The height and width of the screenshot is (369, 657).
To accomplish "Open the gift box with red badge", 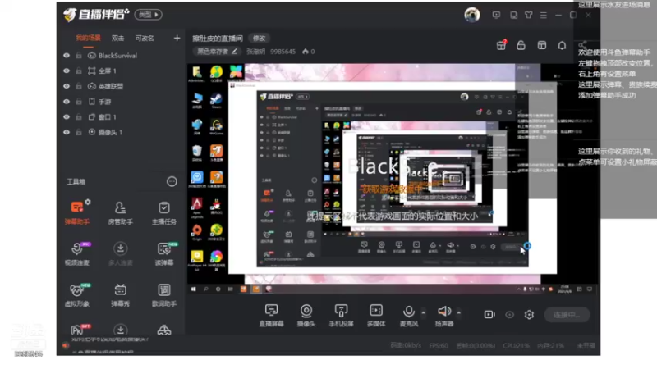I will [x=501, y=45].
